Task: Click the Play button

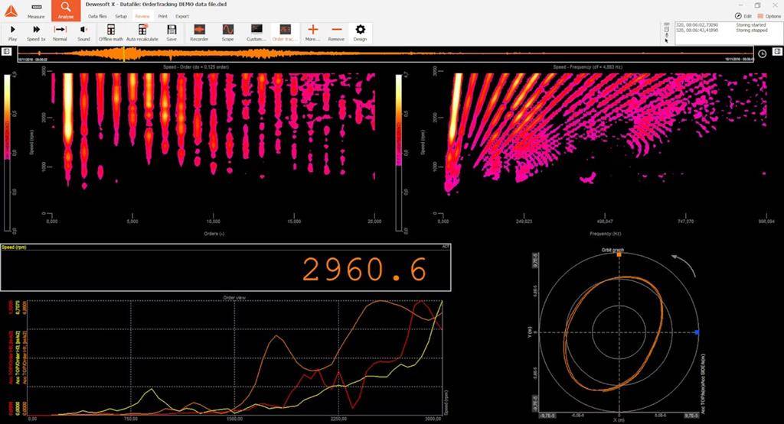Action: (12, 32)
